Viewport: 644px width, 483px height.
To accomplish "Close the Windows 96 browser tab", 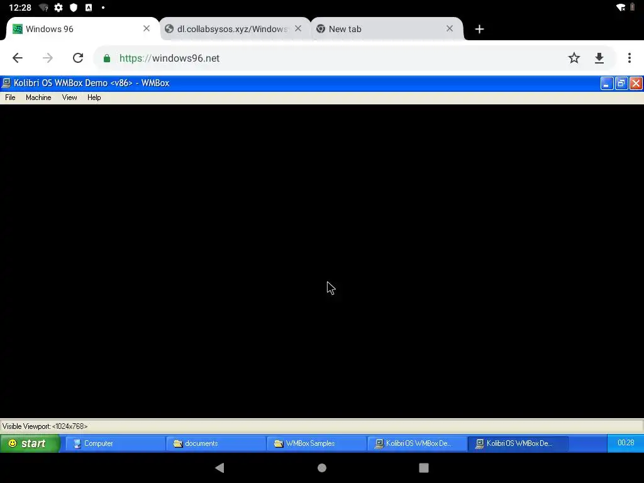I will point(147,28).
